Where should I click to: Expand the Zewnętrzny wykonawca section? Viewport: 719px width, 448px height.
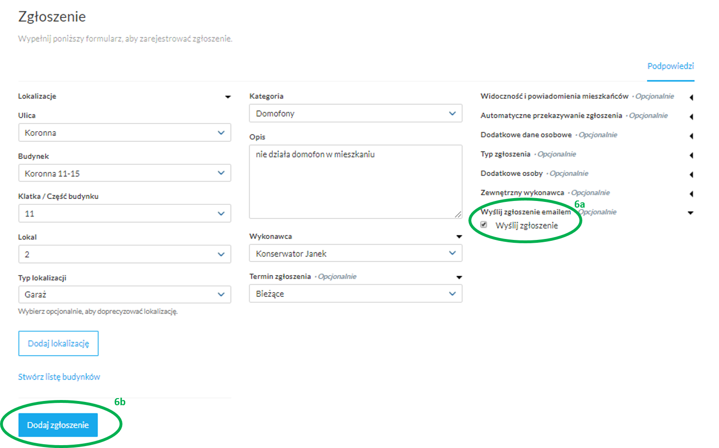click(691, 194)
